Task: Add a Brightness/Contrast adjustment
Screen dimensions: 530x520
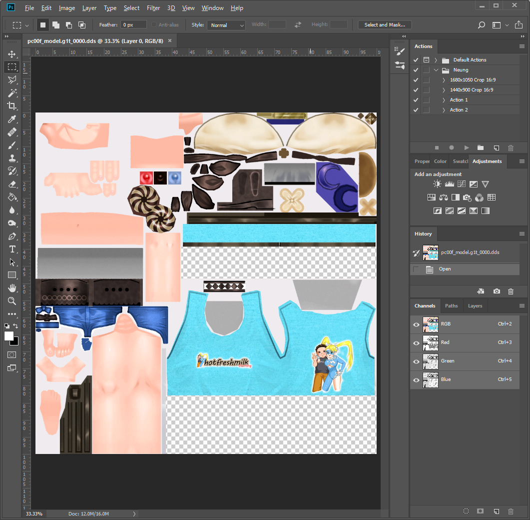Action: click(x=437, y=184)
